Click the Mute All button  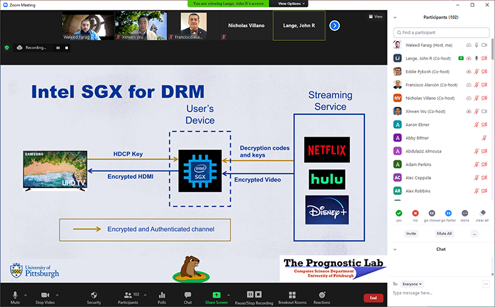click(x=444, y=234)
